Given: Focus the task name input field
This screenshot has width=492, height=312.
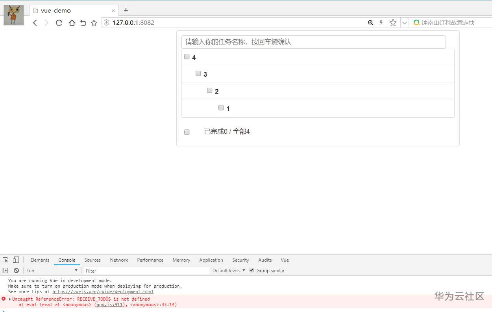Looking at the screenshot, I should pyautogui.click(x=313, y=42).
